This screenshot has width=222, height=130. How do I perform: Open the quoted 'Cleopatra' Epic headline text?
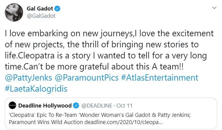point(100,115)
